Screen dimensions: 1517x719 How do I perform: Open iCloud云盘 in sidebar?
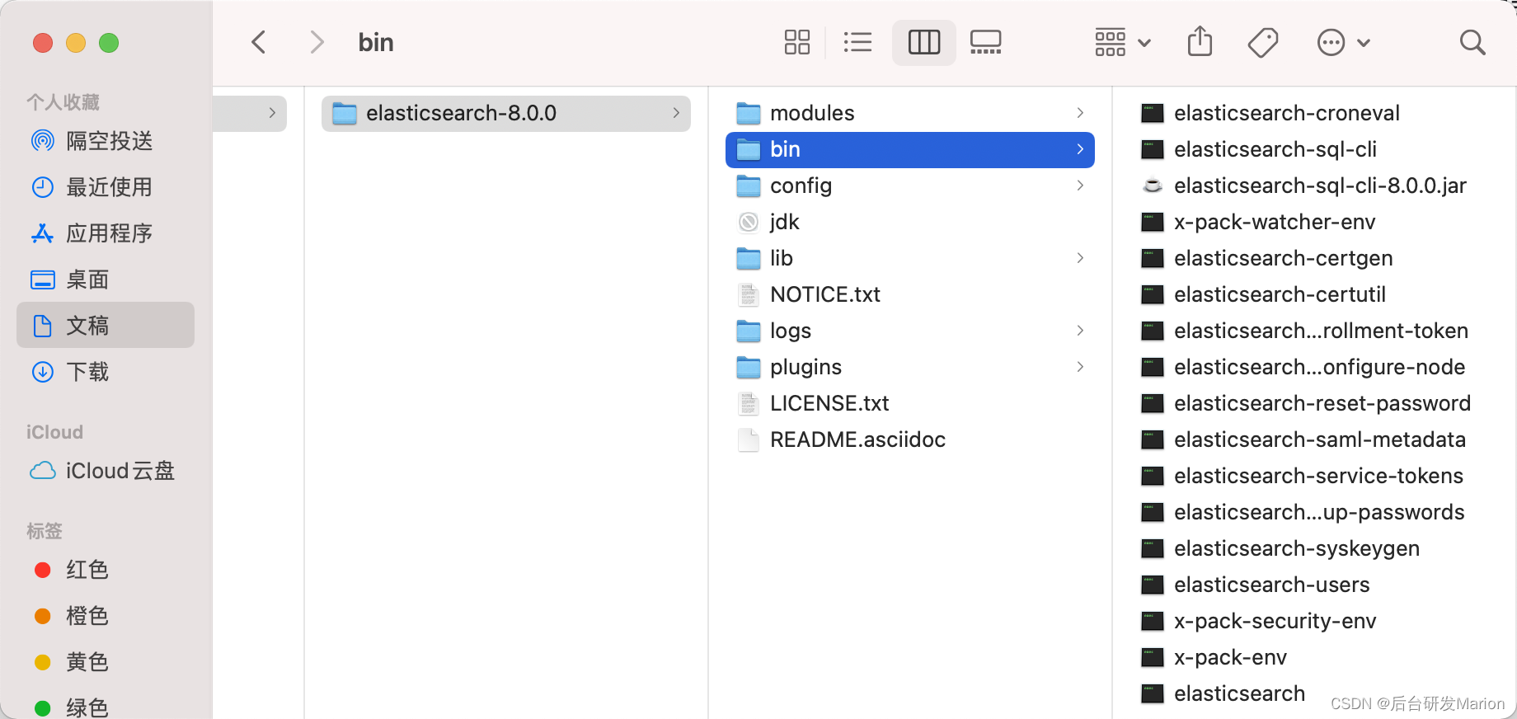[106, 471]
